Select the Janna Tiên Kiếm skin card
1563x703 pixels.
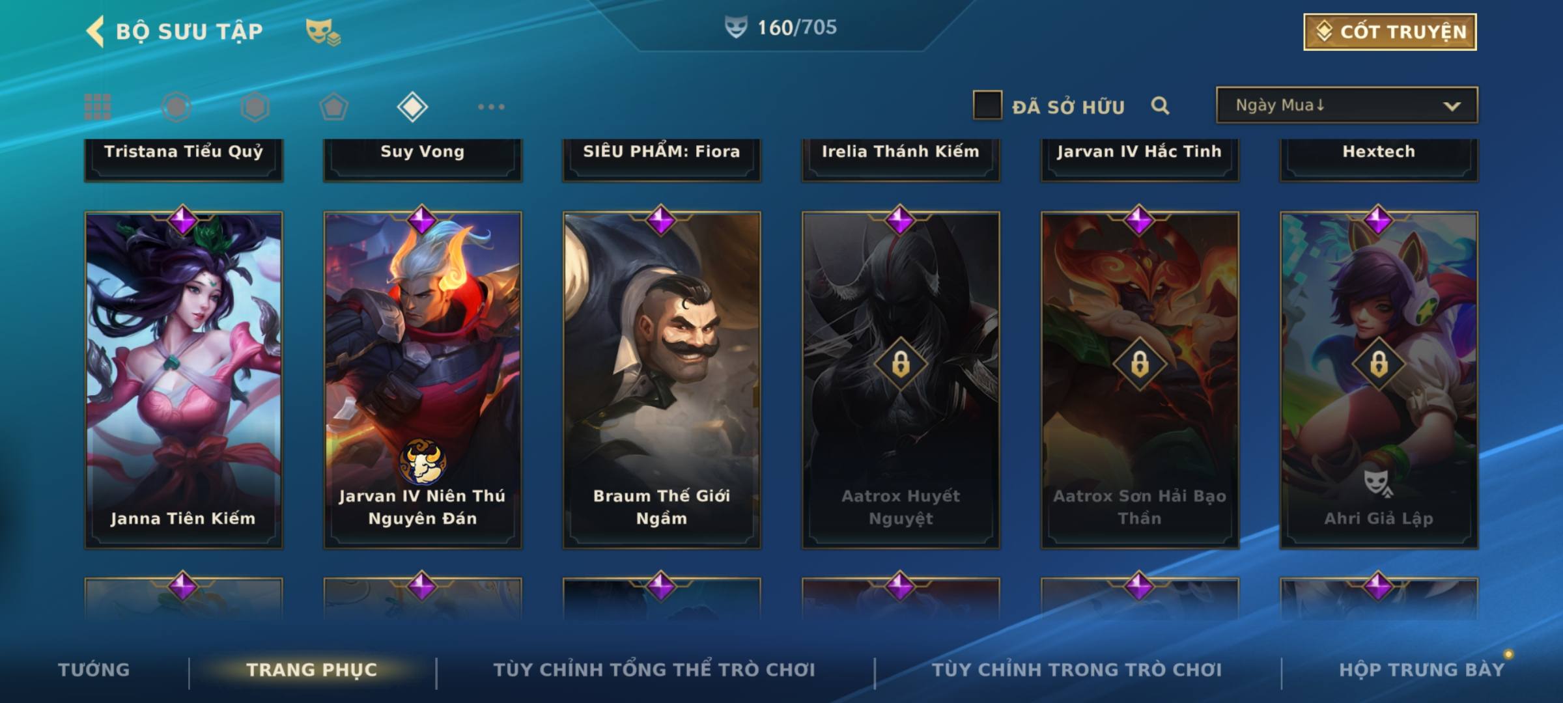point(183,380)
